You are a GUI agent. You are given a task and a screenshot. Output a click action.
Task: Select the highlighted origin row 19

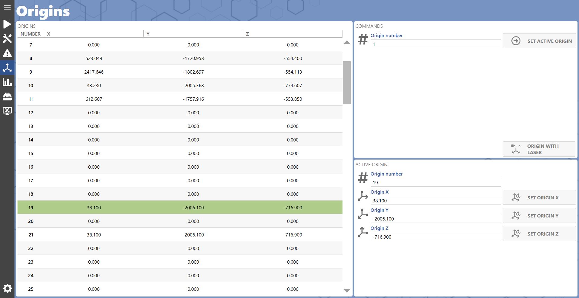tap(180, 208)
